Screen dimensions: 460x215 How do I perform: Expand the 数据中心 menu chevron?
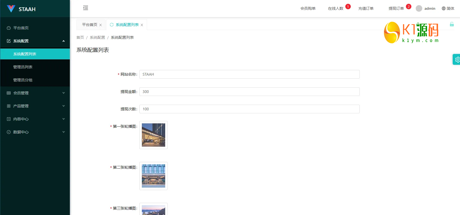pyautogui.click(x=64, y=132)
